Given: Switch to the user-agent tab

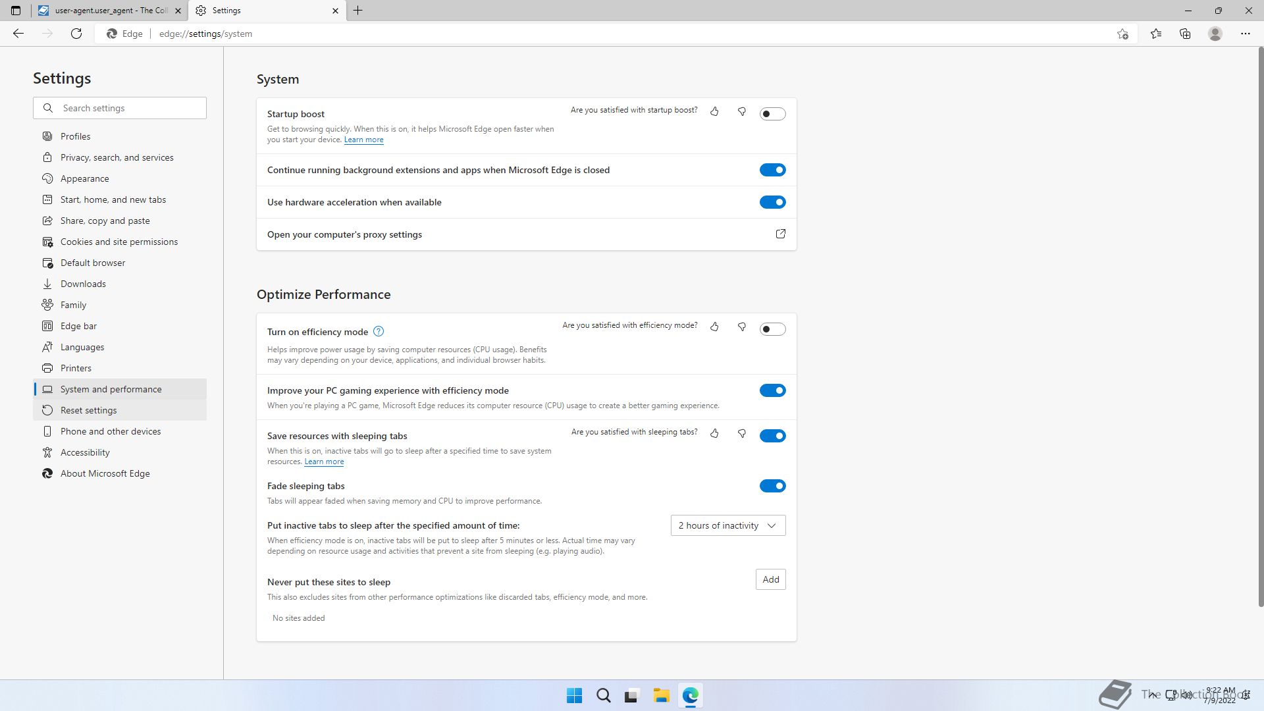Looking at the screenshot, I should pos(109,11).
